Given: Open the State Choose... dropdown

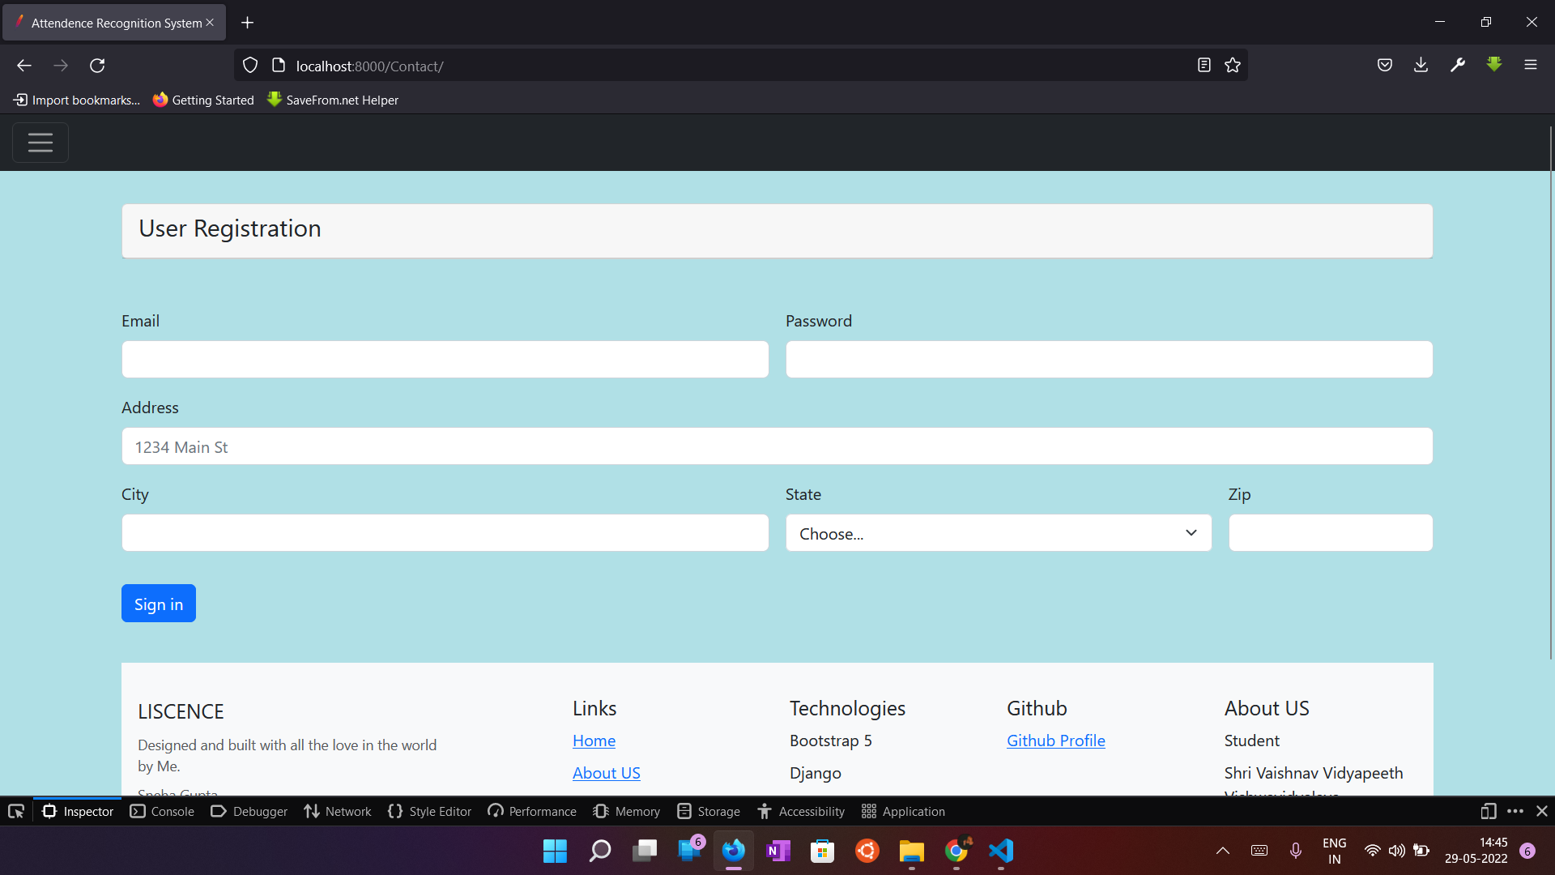Looking at the screenshot, I should (998, 532).
